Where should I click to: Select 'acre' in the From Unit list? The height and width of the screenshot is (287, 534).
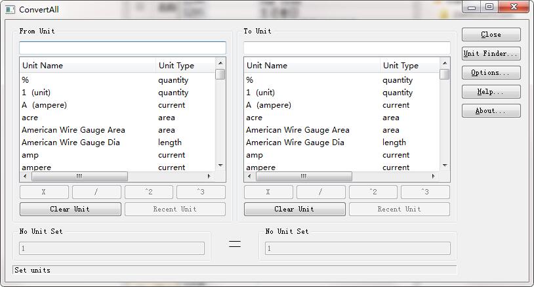pyautogui.click(x=30, y=118)
